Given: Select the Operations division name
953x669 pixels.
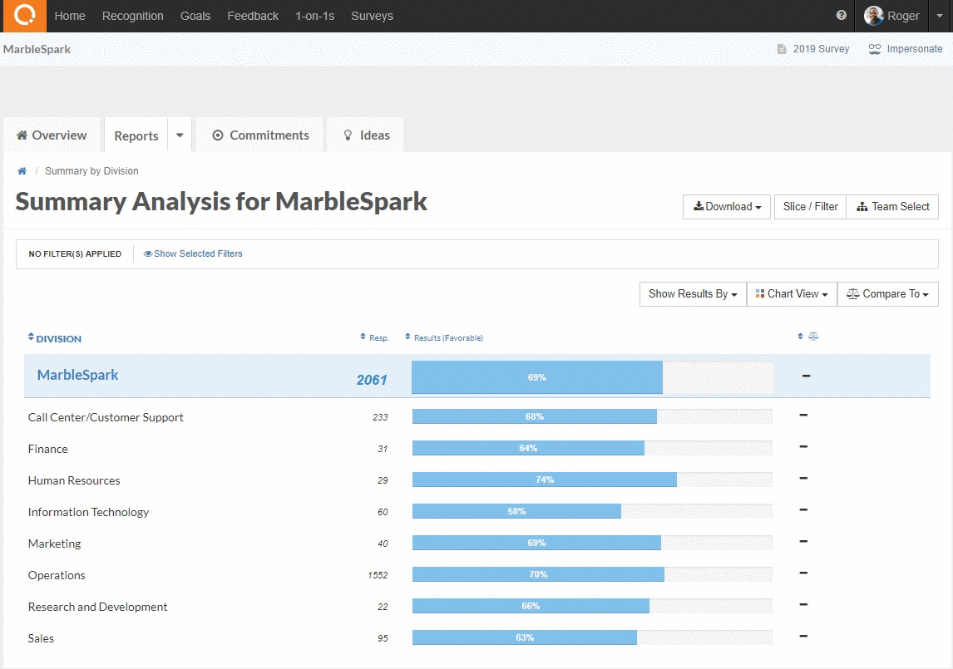Looking at the screenshot, I should tap(57, 575).
